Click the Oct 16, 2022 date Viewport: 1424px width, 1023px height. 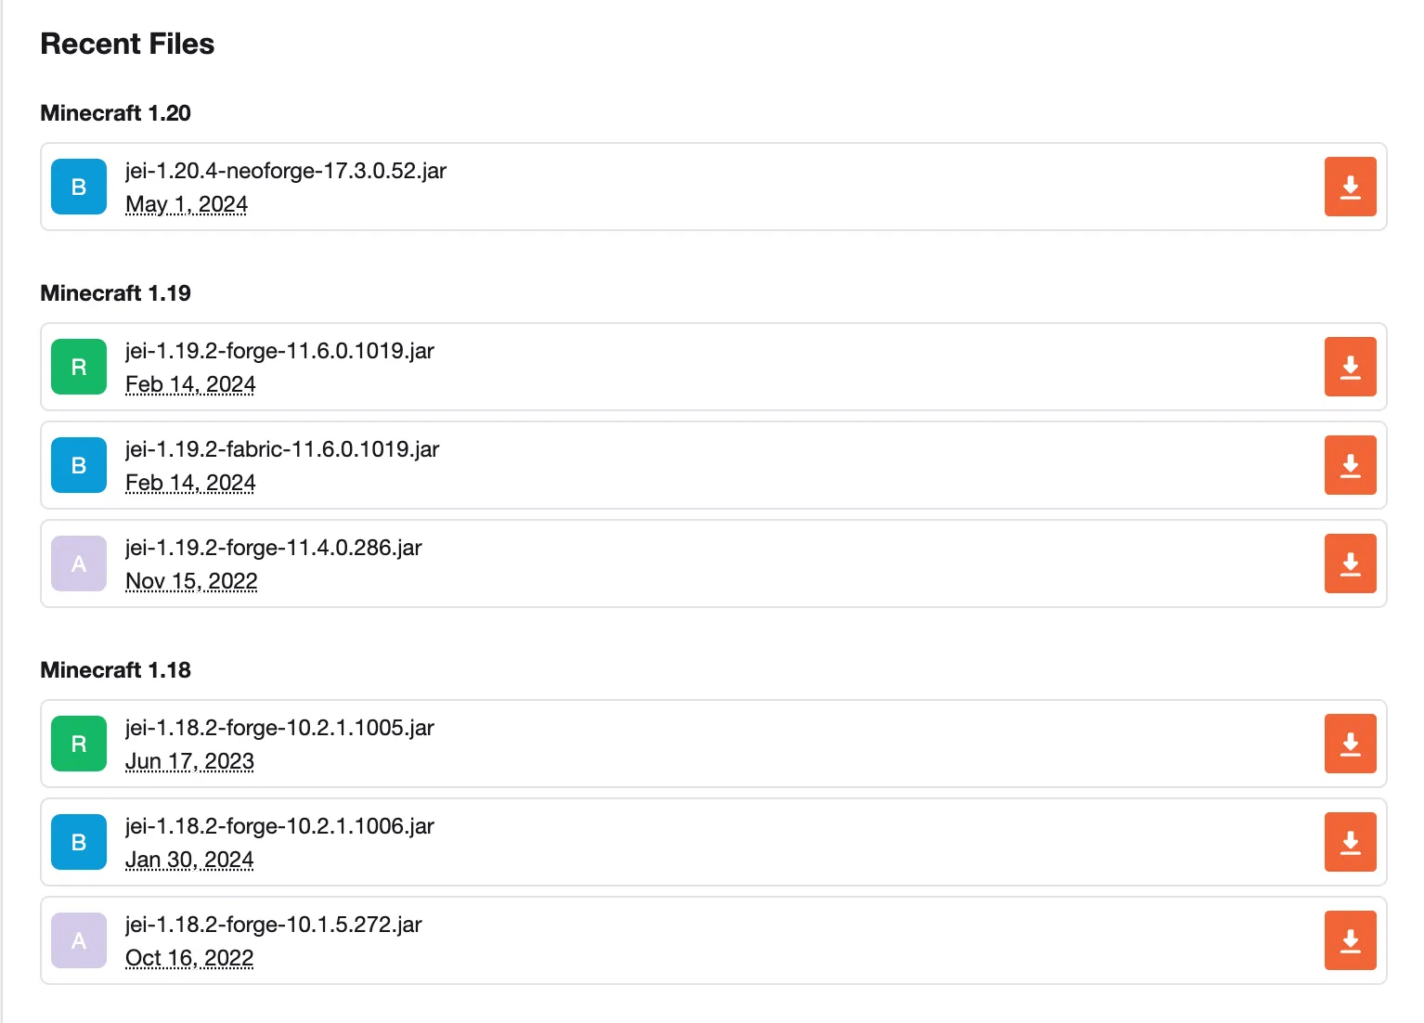189,958
